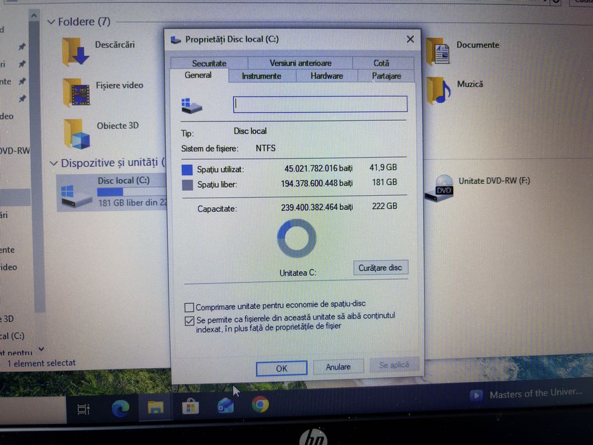Screen dimensions: 593x445
Task: Click the '194.378.600.448 baiți' free value
Action: click(x=317, y=184)
